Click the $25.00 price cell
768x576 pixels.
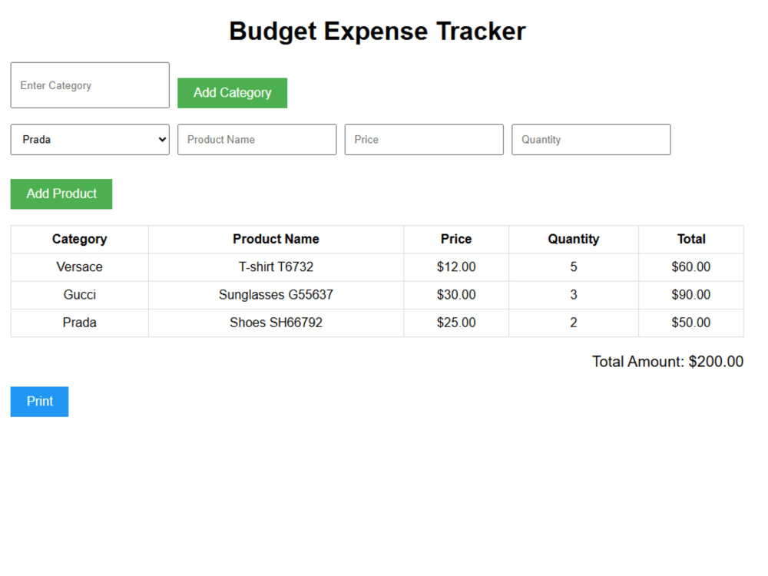pos(456,323)
